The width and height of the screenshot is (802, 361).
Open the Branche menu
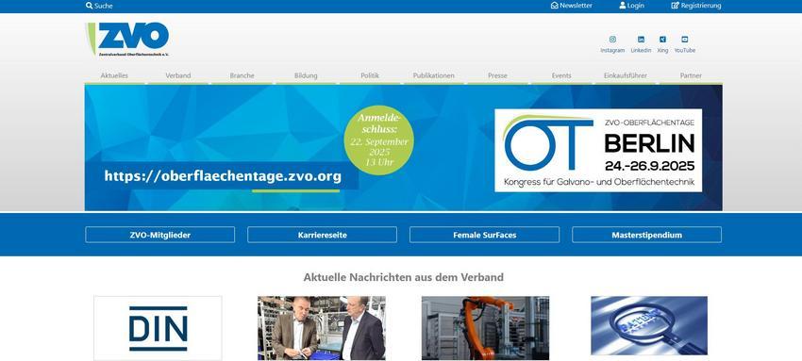click(242, 75)
